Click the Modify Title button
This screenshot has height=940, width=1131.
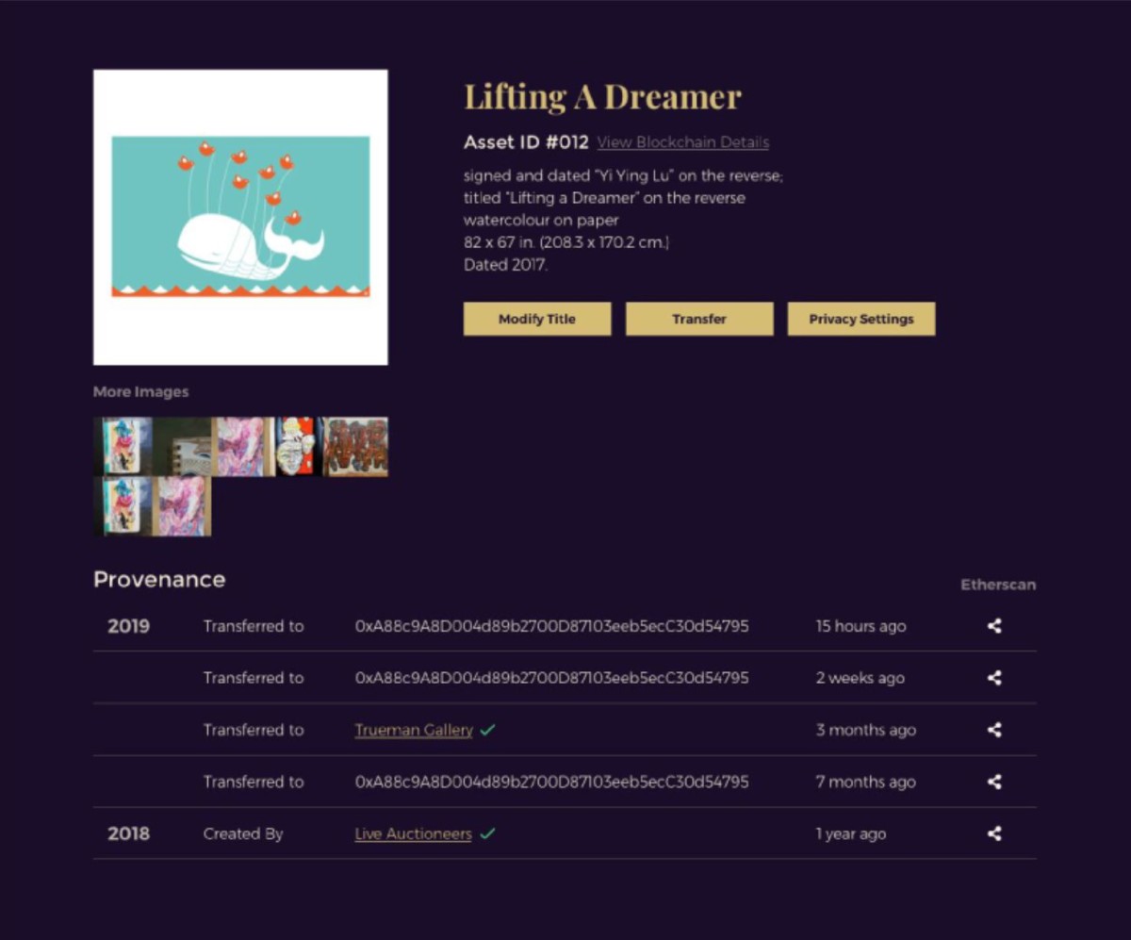(x=537, y=319)
